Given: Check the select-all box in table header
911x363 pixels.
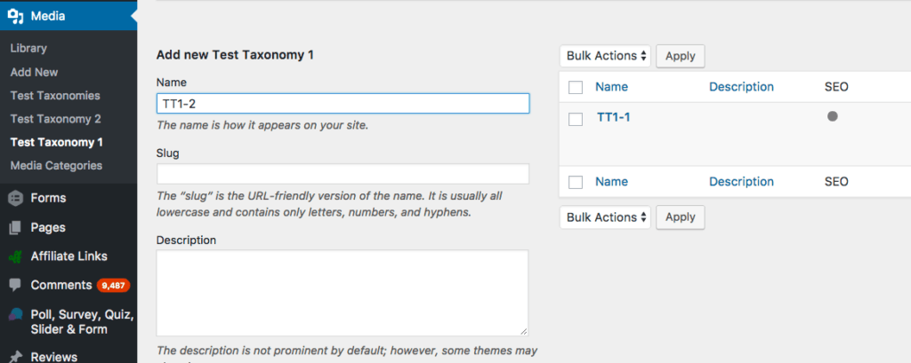Looking at the screenshot, I should click(x=576, y=87).
